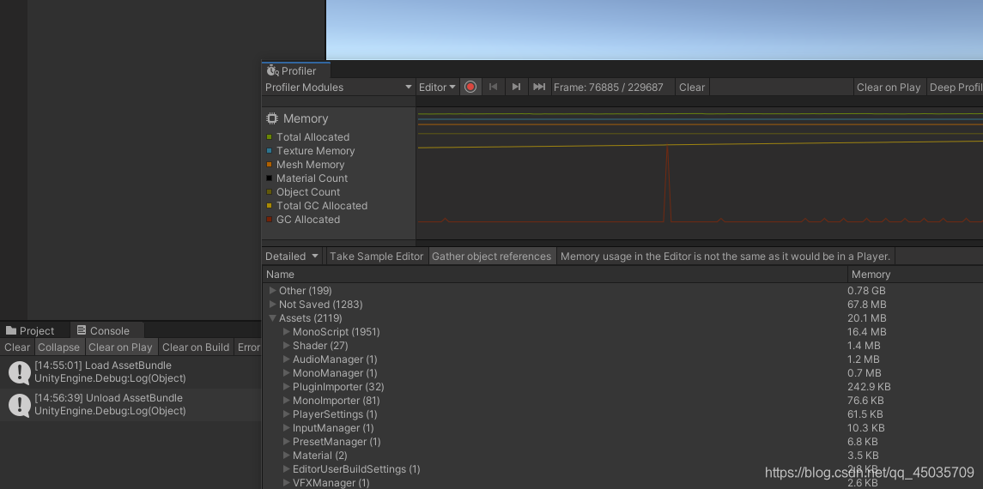Viewport: 983px width, 489px height.
Task: Click the Frame: 76885 / 229687 counter
Action: [608, 87]
